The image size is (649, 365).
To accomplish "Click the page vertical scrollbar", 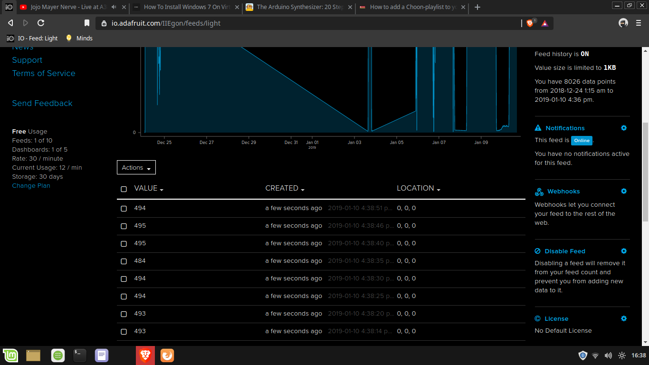I will click(645, 172).
